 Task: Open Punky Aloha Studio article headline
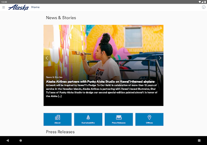[x=100, y=82]
